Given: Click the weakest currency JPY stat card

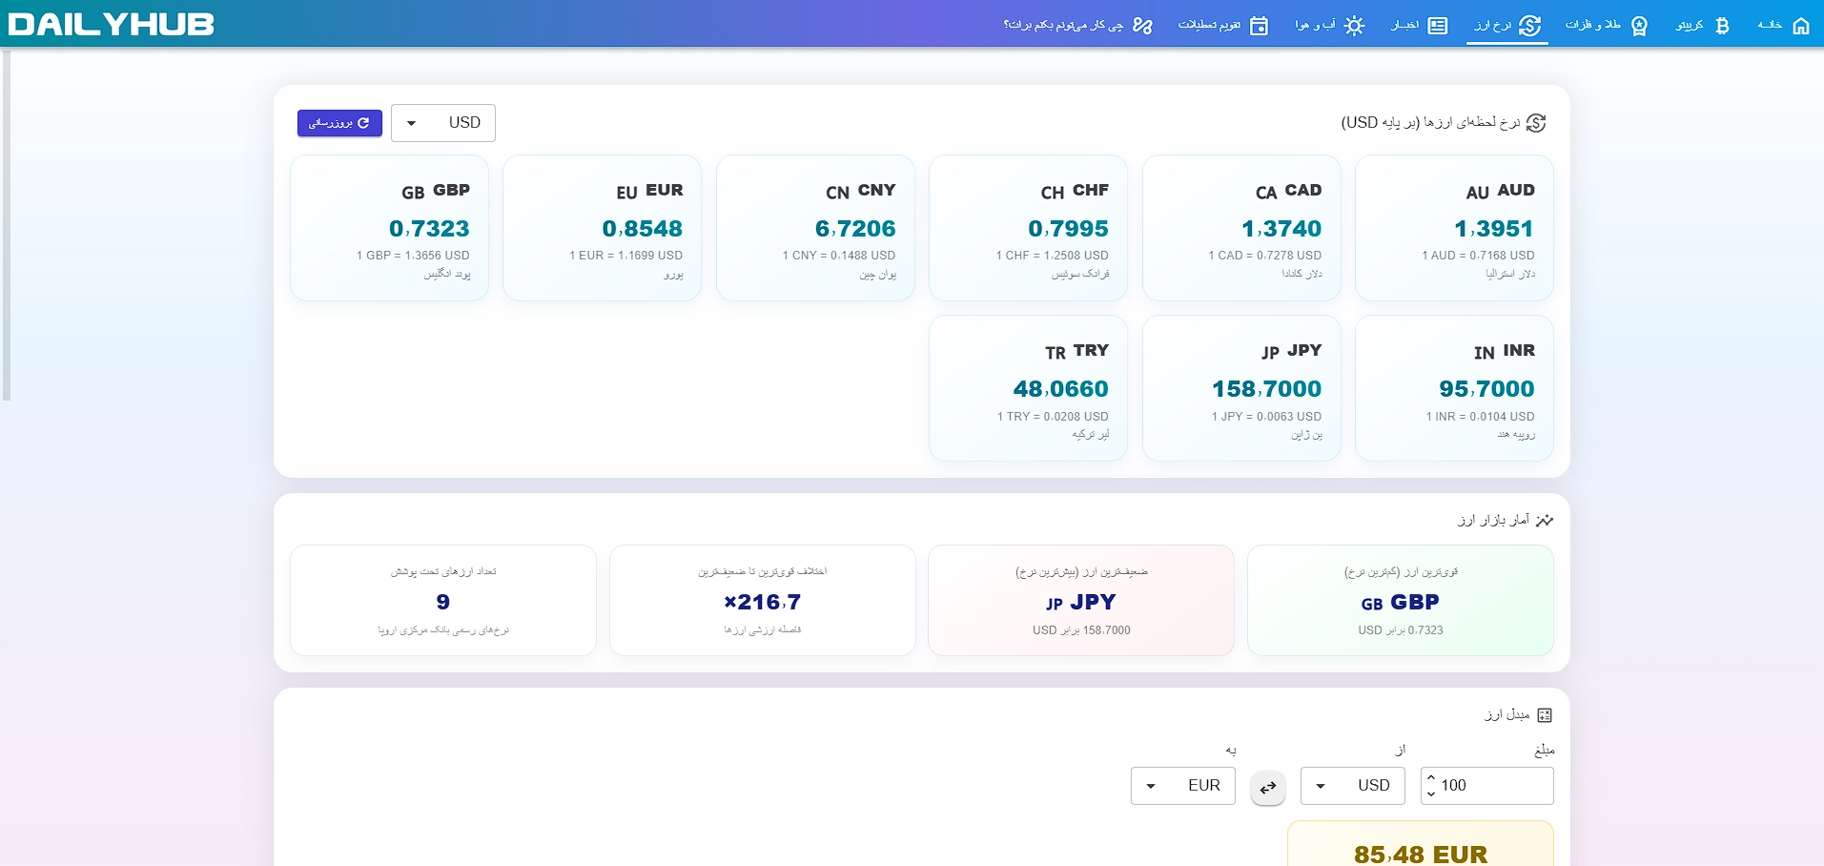Looking at the screenshot, I should tap(1081, 600).
